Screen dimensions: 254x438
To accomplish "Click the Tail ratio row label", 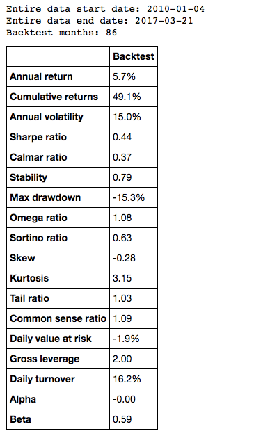I will point(29,298).
